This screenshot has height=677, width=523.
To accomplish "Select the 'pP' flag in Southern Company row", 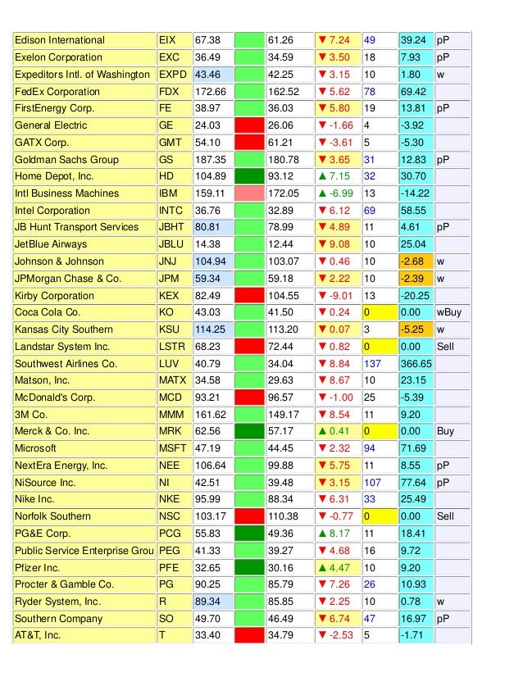I will (x=443, y=619).
